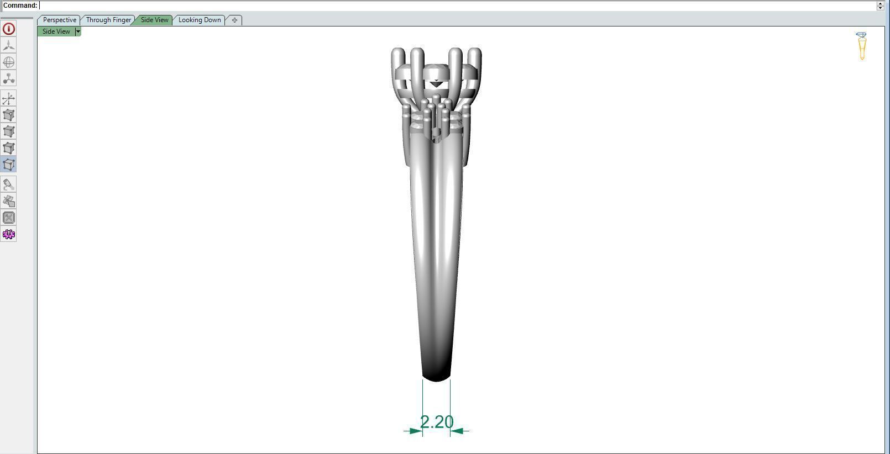890x454 pixels.
Task: Open the magenta gear settings icon
Action: point(9,234)
